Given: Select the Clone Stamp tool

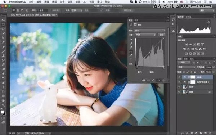Looking at the screenshot, I should pos(3,56).
